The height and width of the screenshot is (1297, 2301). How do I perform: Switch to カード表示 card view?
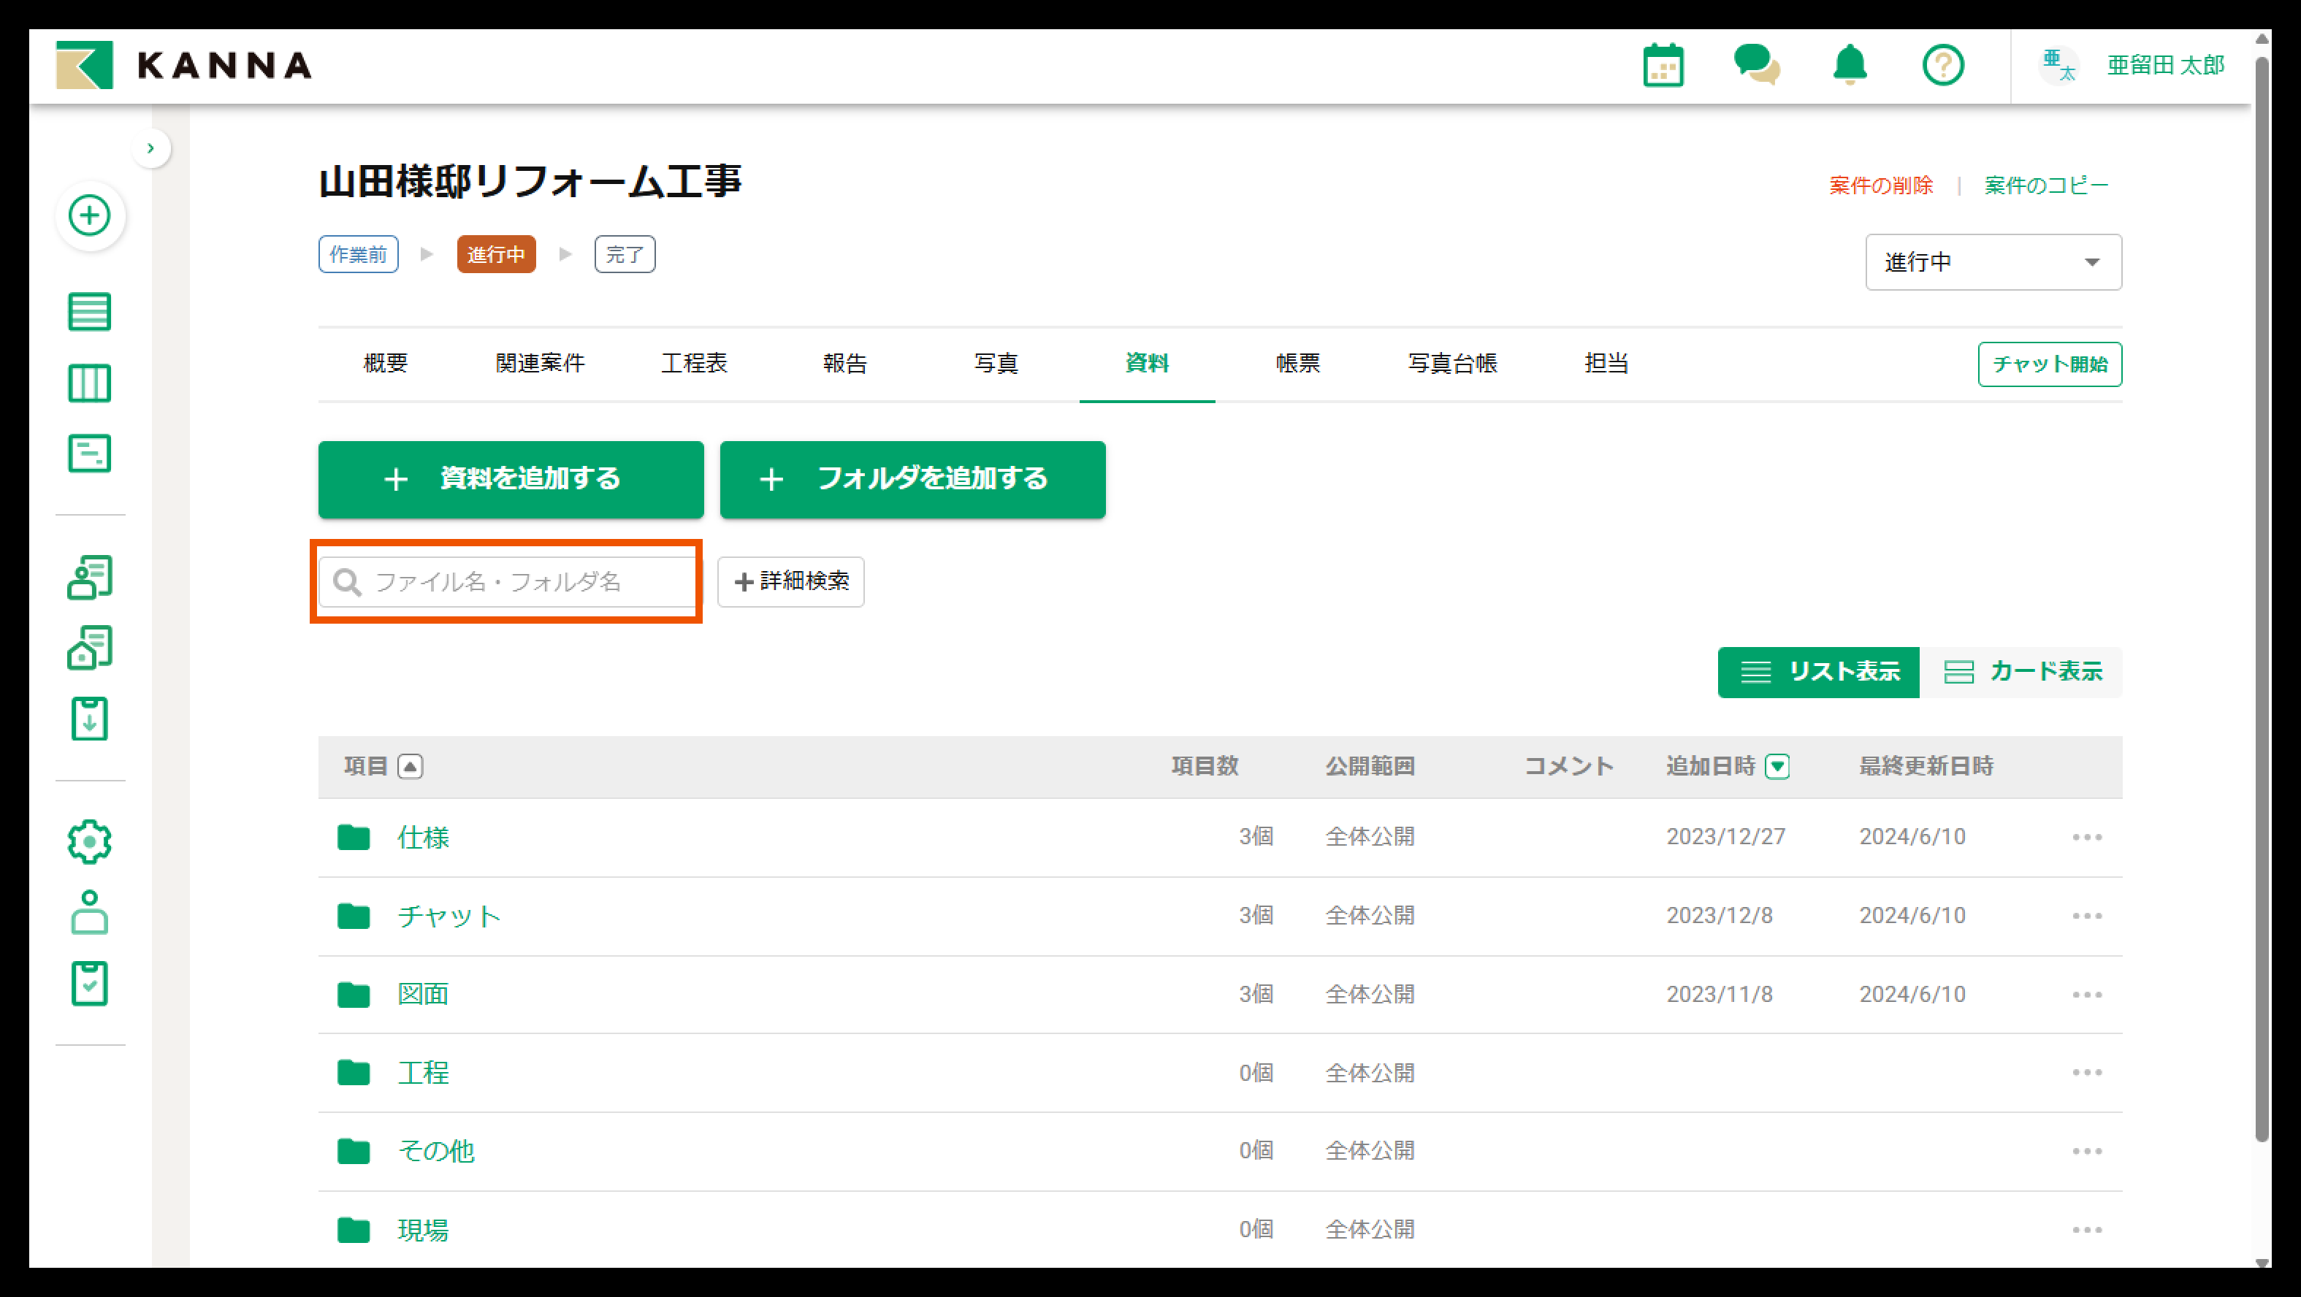[x=2022, y=672]
